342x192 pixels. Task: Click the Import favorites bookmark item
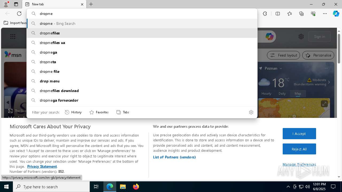pos(15,23)
